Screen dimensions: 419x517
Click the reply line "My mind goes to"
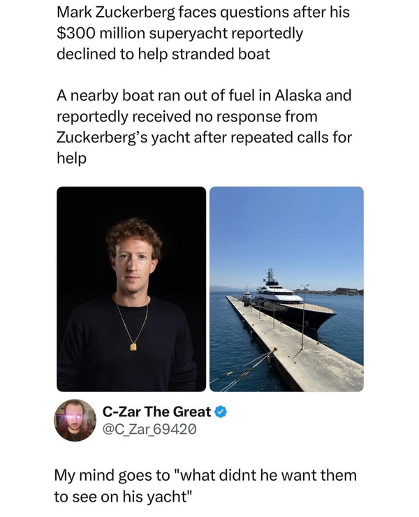pyautogui.click(x=112, y=476)
